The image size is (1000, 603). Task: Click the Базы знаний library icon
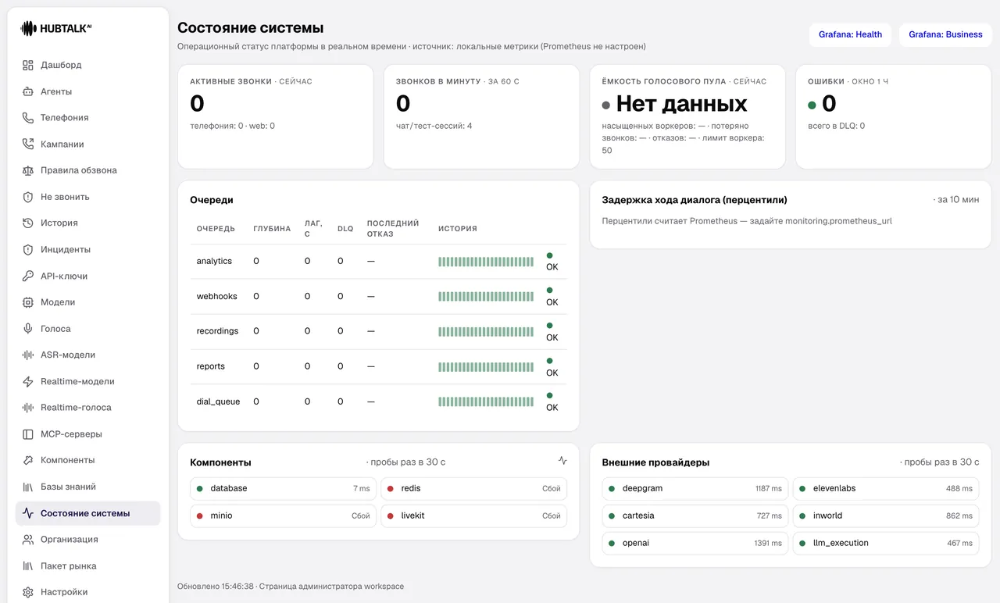click(x=28, y=487)
